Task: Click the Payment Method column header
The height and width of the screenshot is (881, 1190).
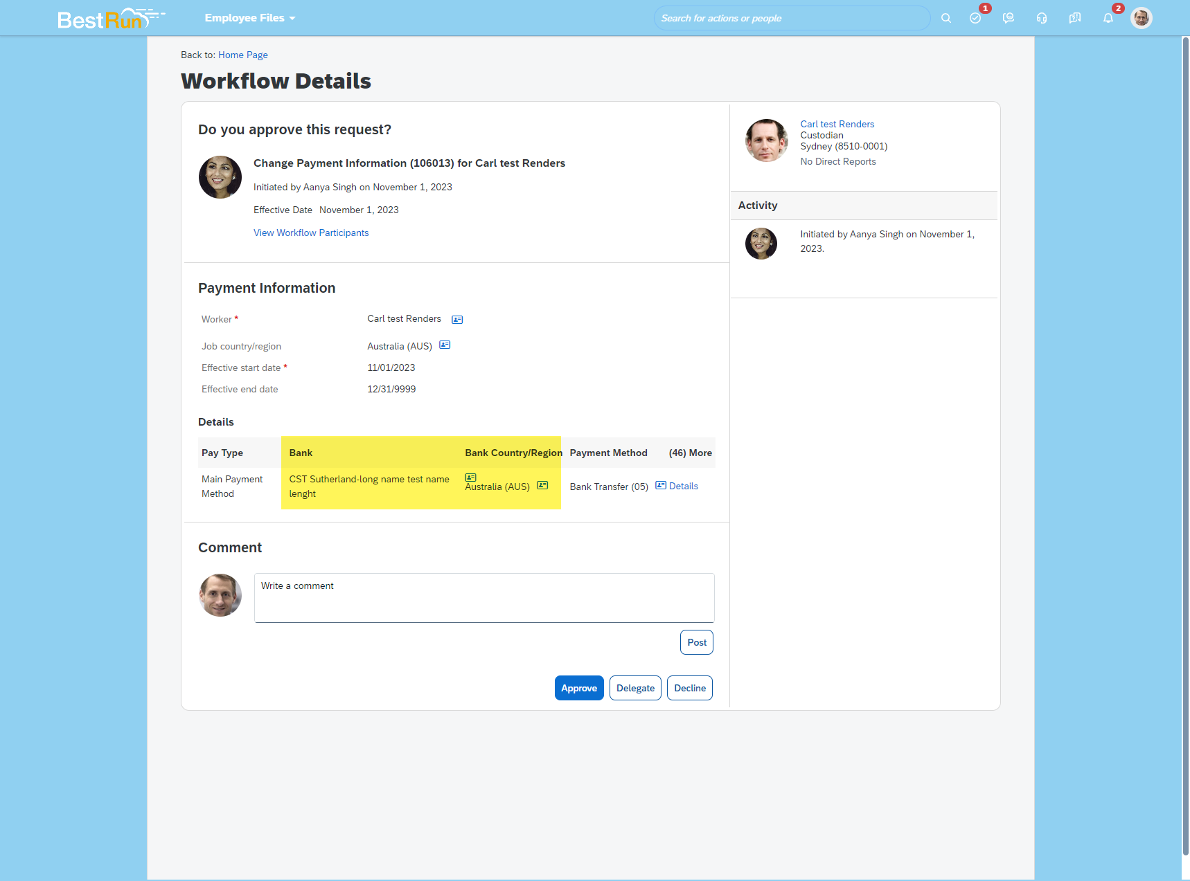Action: pos(609,453)
